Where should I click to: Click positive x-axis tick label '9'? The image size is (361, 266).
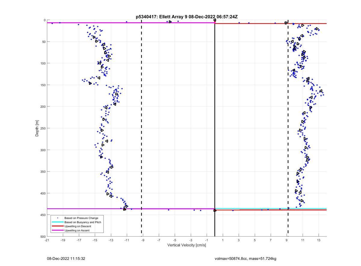tap(287, 240)
